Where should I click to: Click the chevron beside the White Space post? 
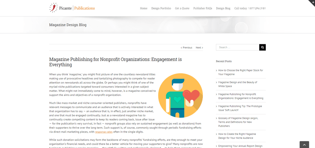[x=217, y=82]
